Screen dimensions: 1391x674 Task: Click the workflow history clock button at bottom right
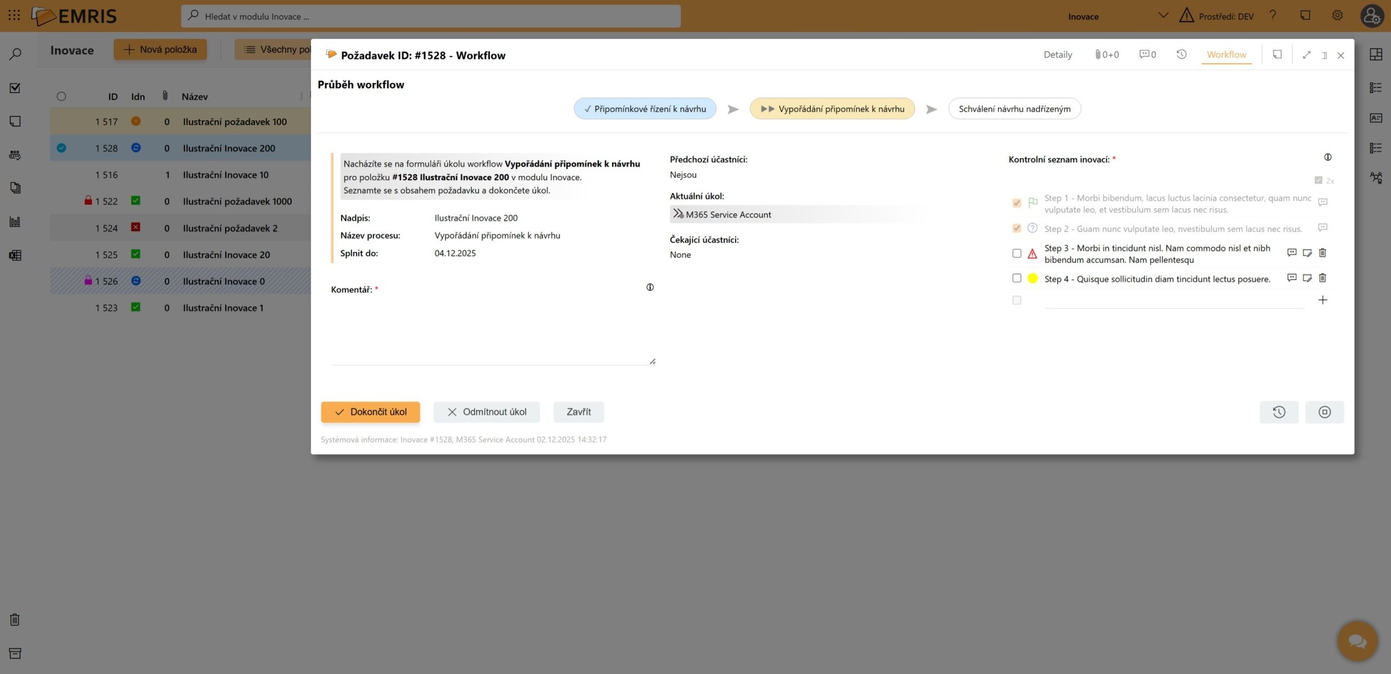click(1279, 412)
